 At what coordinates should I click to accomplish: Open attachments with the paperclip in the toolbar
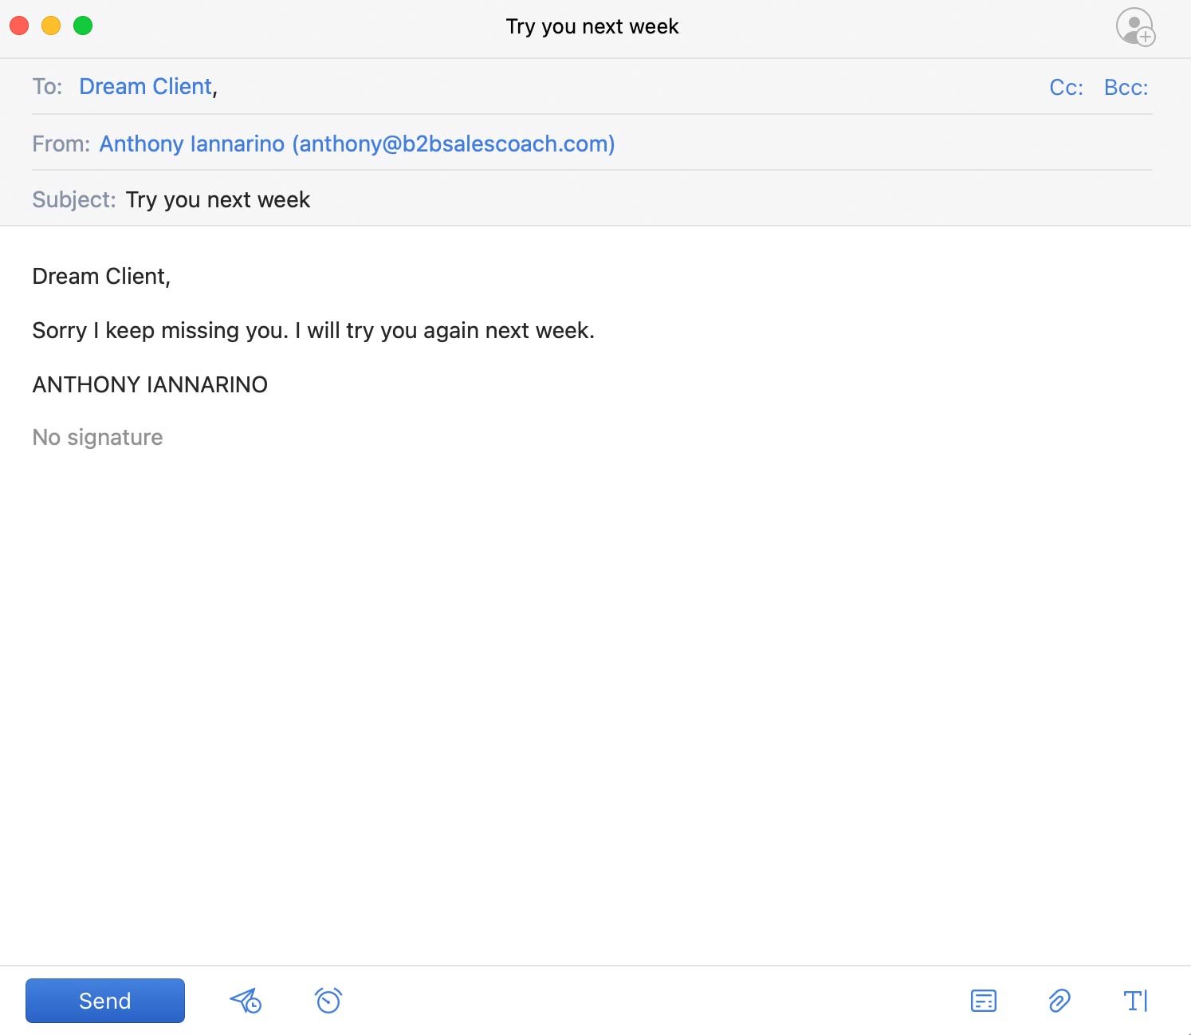pos(1059,1000)
